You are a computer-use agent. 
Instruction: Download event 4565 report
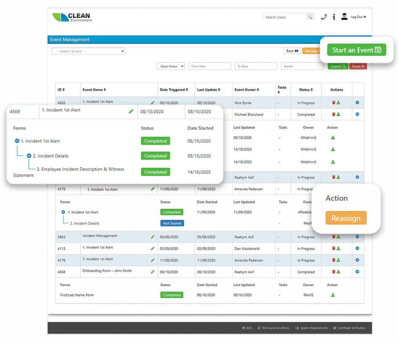coord(339,103)
